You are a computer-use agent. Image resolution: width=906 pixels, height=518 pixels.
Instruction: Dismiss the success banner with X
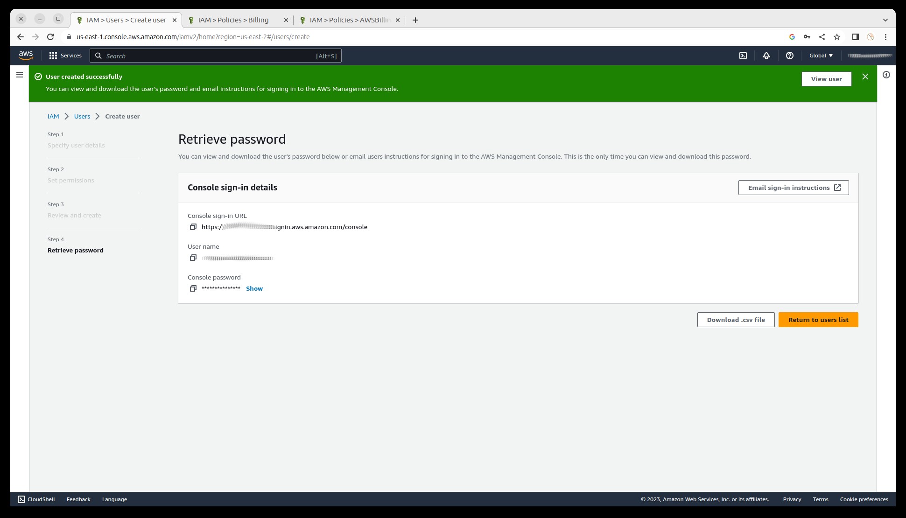865,77
